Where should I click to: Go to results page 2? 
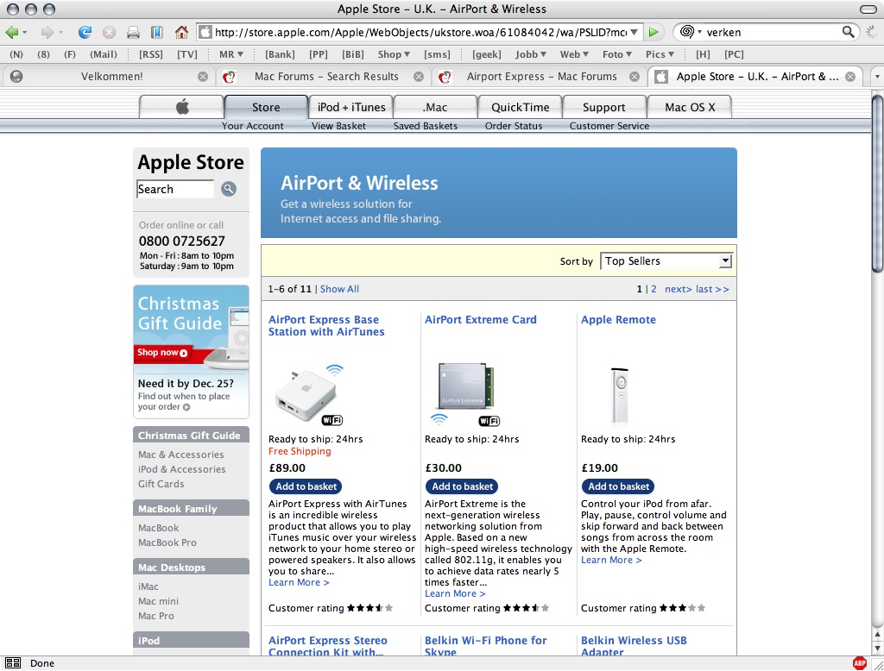[654, 289]
